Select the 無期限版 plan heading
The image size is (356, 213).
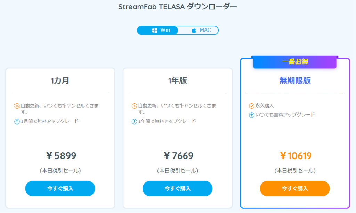pos(295,81)
